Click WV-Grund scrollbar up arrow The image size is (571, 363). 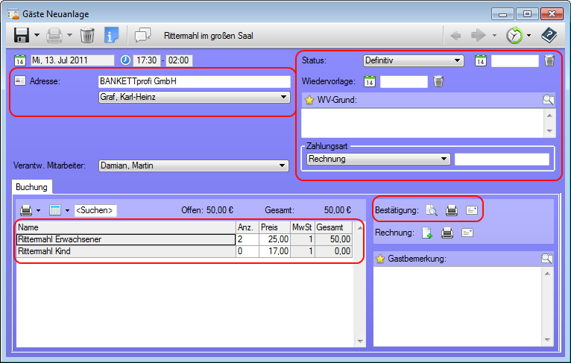point(549,116)
